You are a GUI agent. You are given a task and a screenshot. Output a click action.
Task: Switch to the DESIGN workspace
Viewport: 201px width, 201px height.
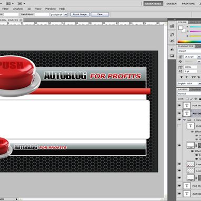(172, 4)
